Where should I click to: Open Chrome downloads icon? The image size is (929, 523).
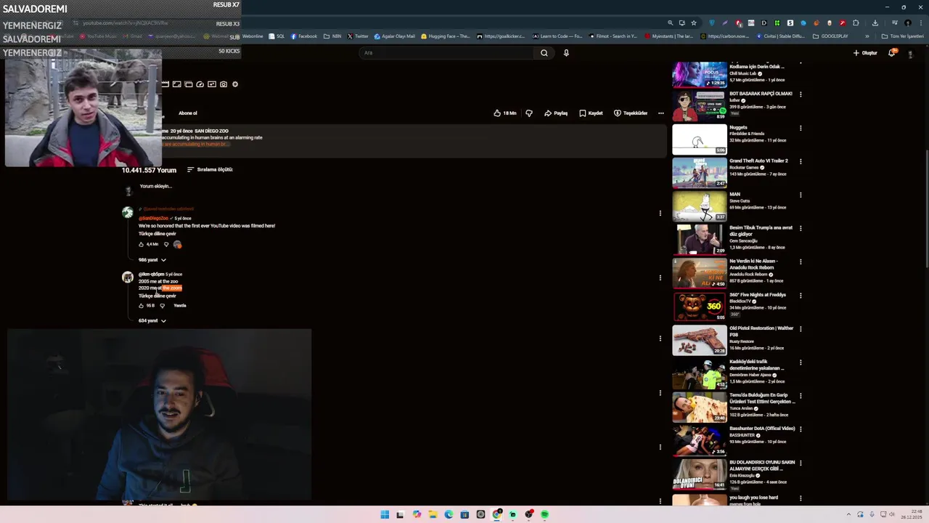coord(875,23)
